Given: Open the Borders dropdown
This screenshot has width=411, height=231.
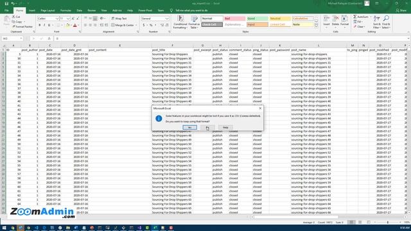Looking at the screenshot, I should 62,25.
